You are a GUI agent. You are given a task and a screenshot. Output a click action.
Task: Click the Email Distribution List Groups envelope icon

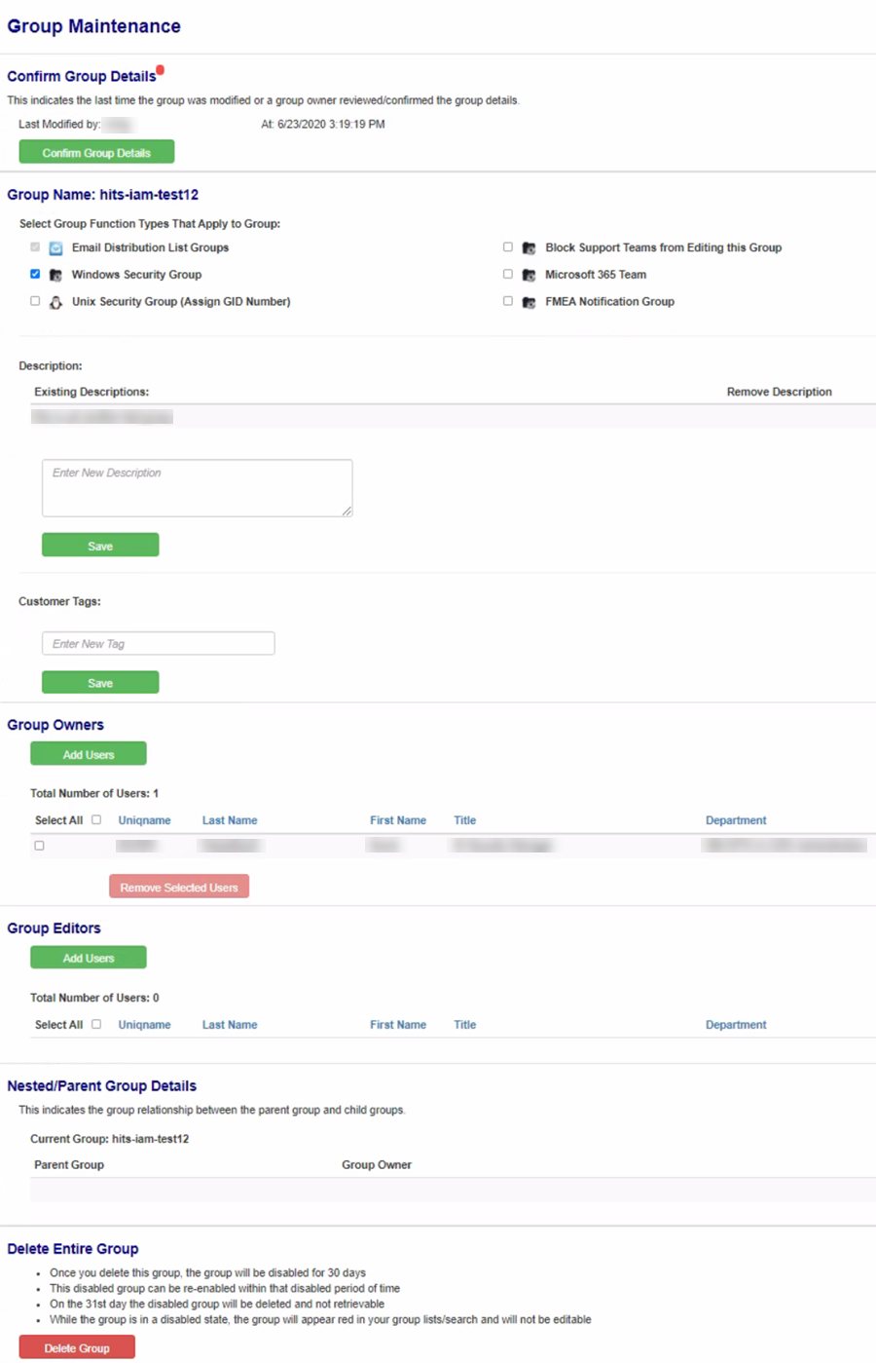point(55,248)
